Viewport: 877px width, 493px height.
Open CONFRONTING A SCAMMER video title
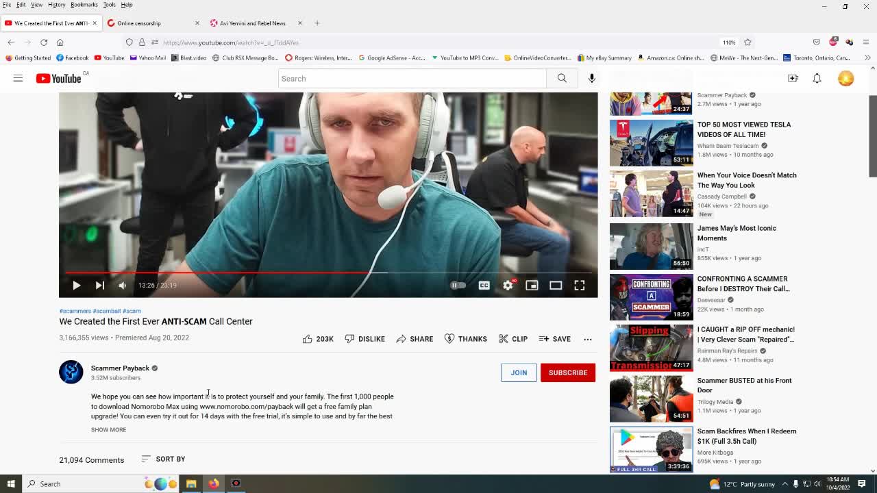tap(743, 283)
